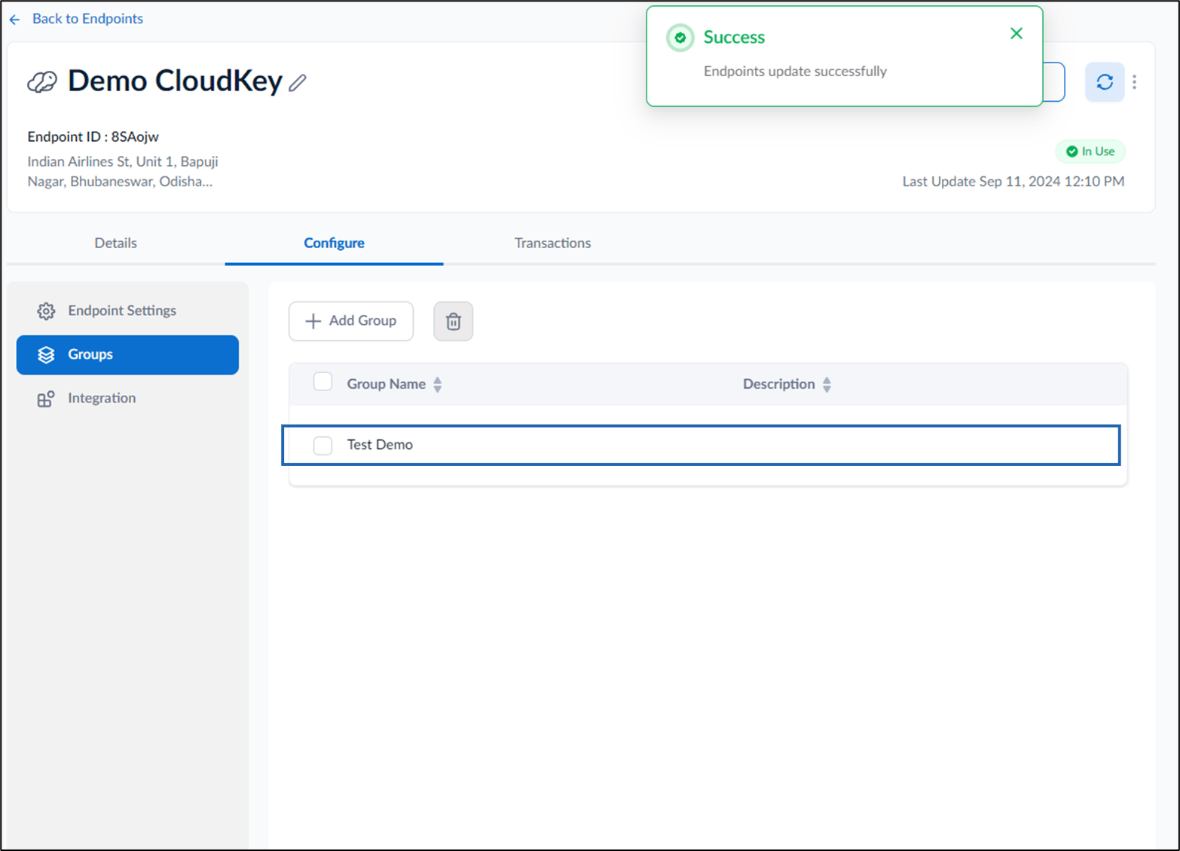Switch to the Details tab
The image size is (1180, 851).
point(115,243)
